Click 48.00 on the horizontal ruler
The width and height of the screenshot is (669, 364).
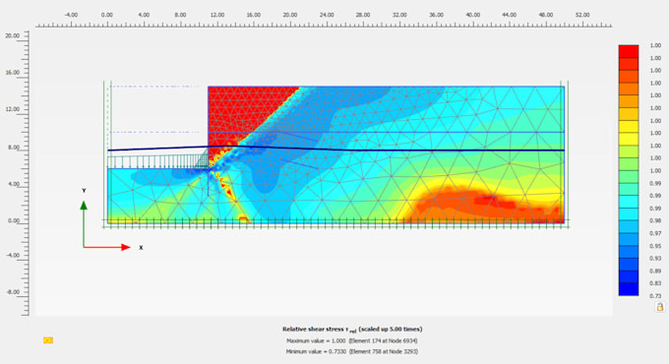546,15
